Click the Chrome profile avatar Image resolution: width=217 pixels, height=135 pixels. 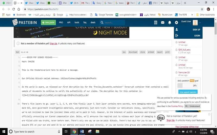pyautogui.click(x=208, y=9)
